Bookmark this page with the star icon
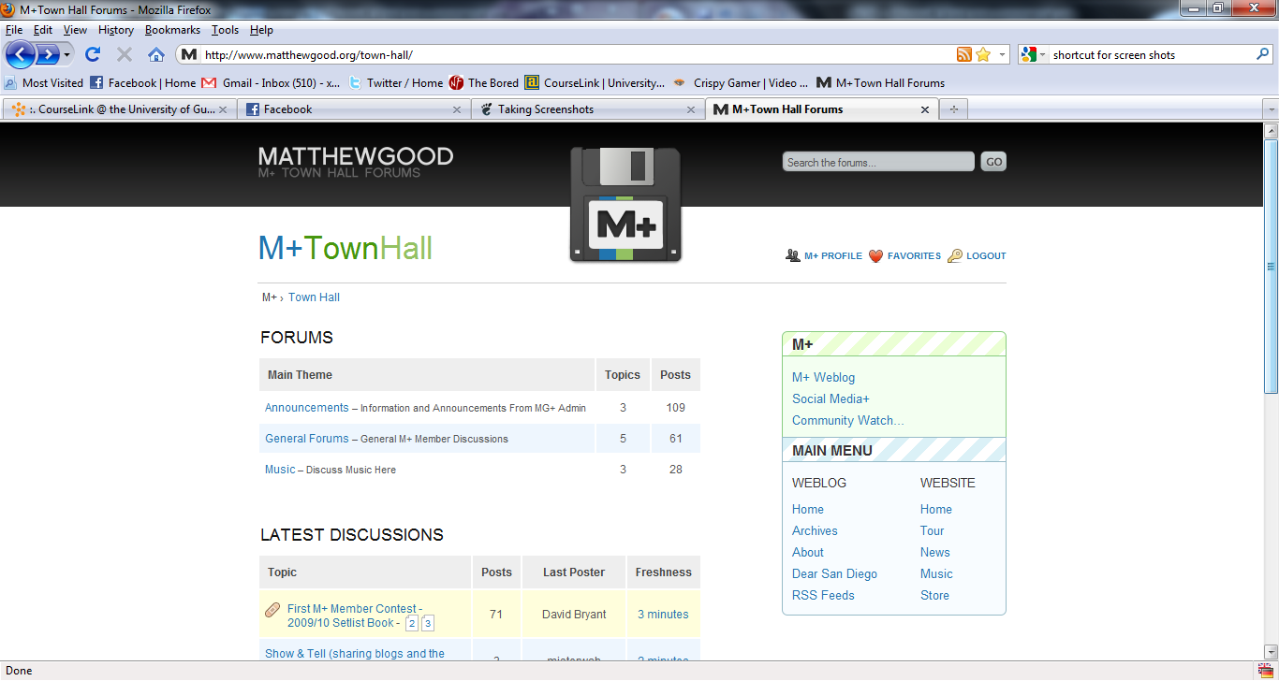 click(983, 54)
